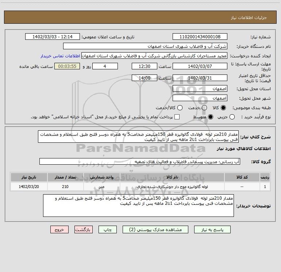Screen dimensions: 281x272
Task: Click the ردیف column header
Action: [x=265, y=177]
